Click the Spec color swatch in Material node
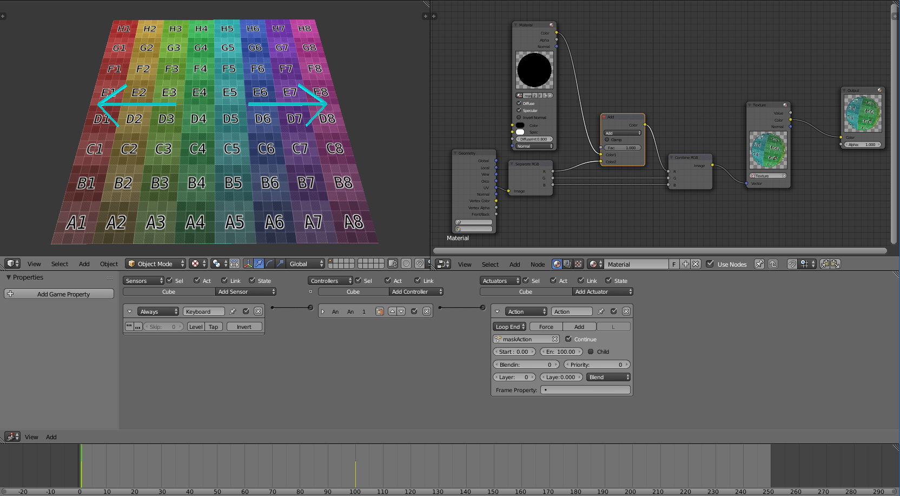 [x=521, y=132]
